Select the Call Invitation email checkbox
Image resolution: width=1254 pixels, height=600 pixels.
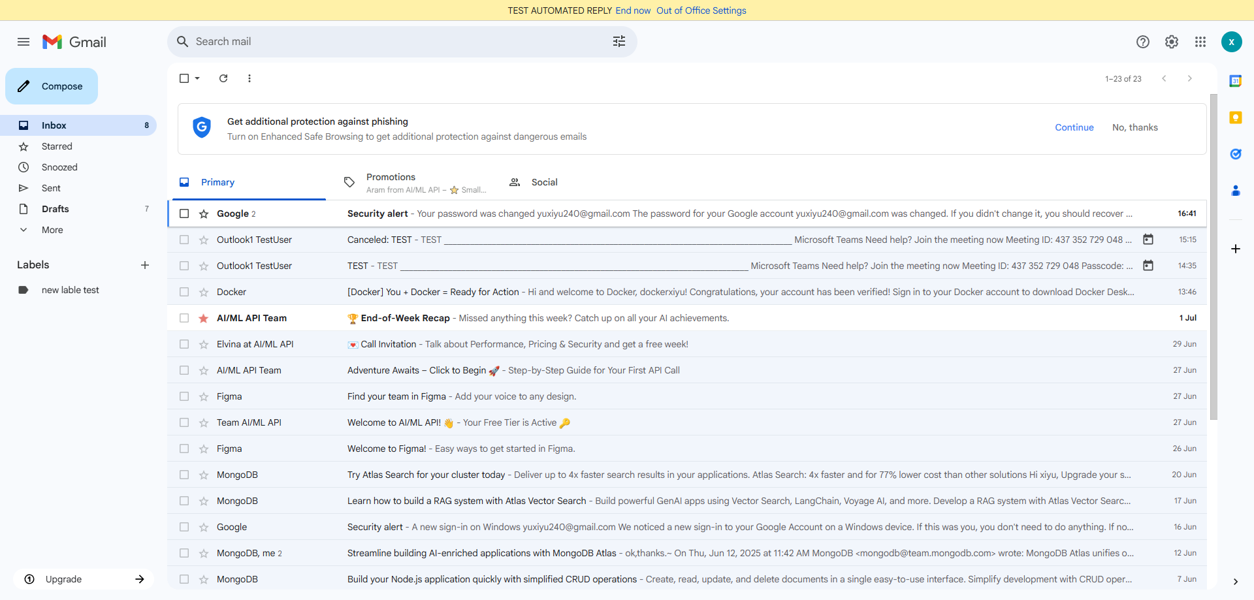pyautogui.click(x=184, y=345)
